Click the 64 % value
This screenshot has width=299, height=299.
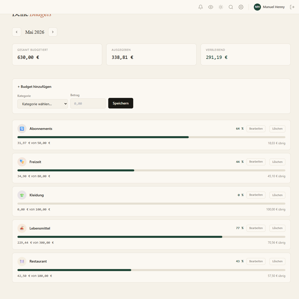tap(239, 129)
